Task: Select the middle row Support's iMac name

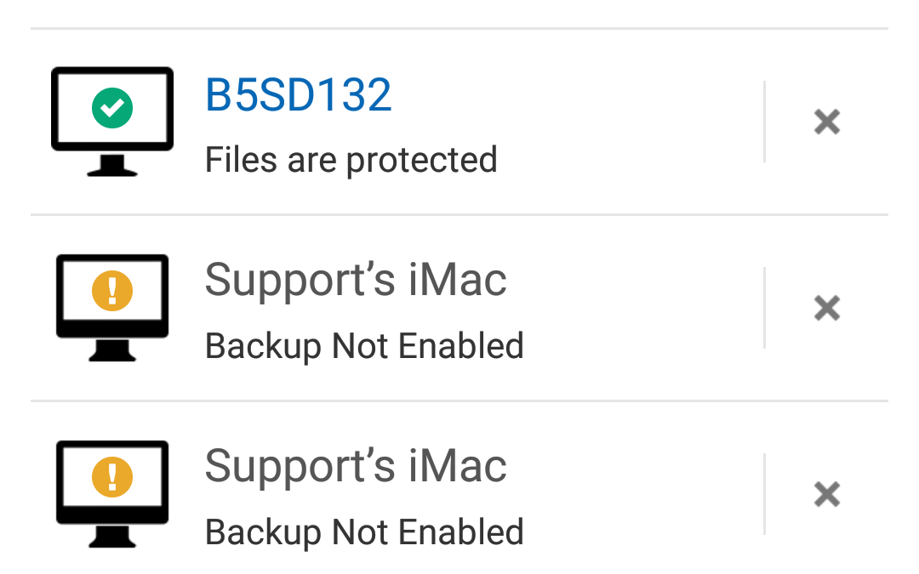Action: (355, 280)
